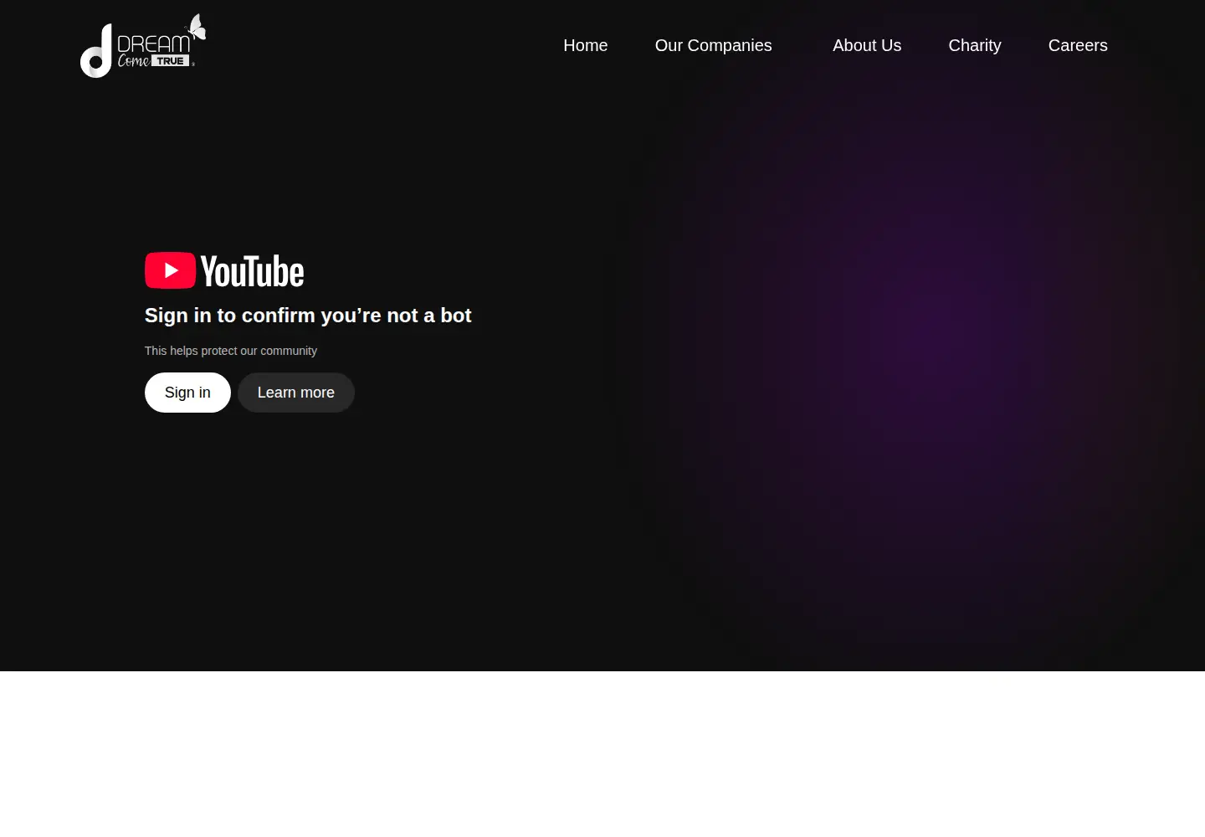
Task: Click the Sign in button
Action: (187, 393)
